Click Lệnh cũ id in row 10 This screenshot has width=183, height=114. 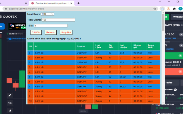pyautogui.click(x=39, y=101)
